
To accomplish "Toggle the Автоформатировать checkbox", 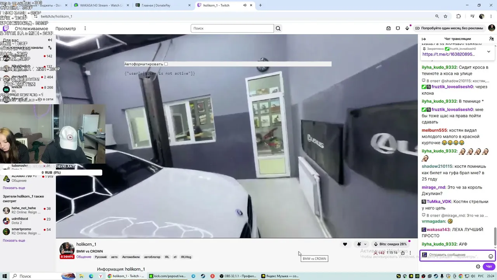I will tap(166, 64).
